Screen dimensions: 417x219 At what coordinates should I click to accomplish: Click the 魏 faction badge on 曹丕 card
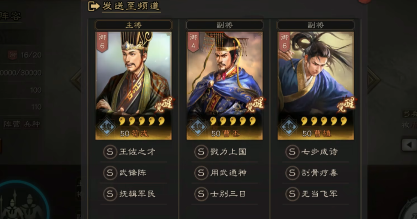tap(198, 127)
